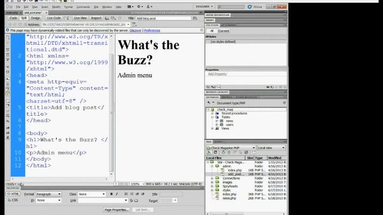Edit the page Title field
The image size is (383, 215).
163,19
